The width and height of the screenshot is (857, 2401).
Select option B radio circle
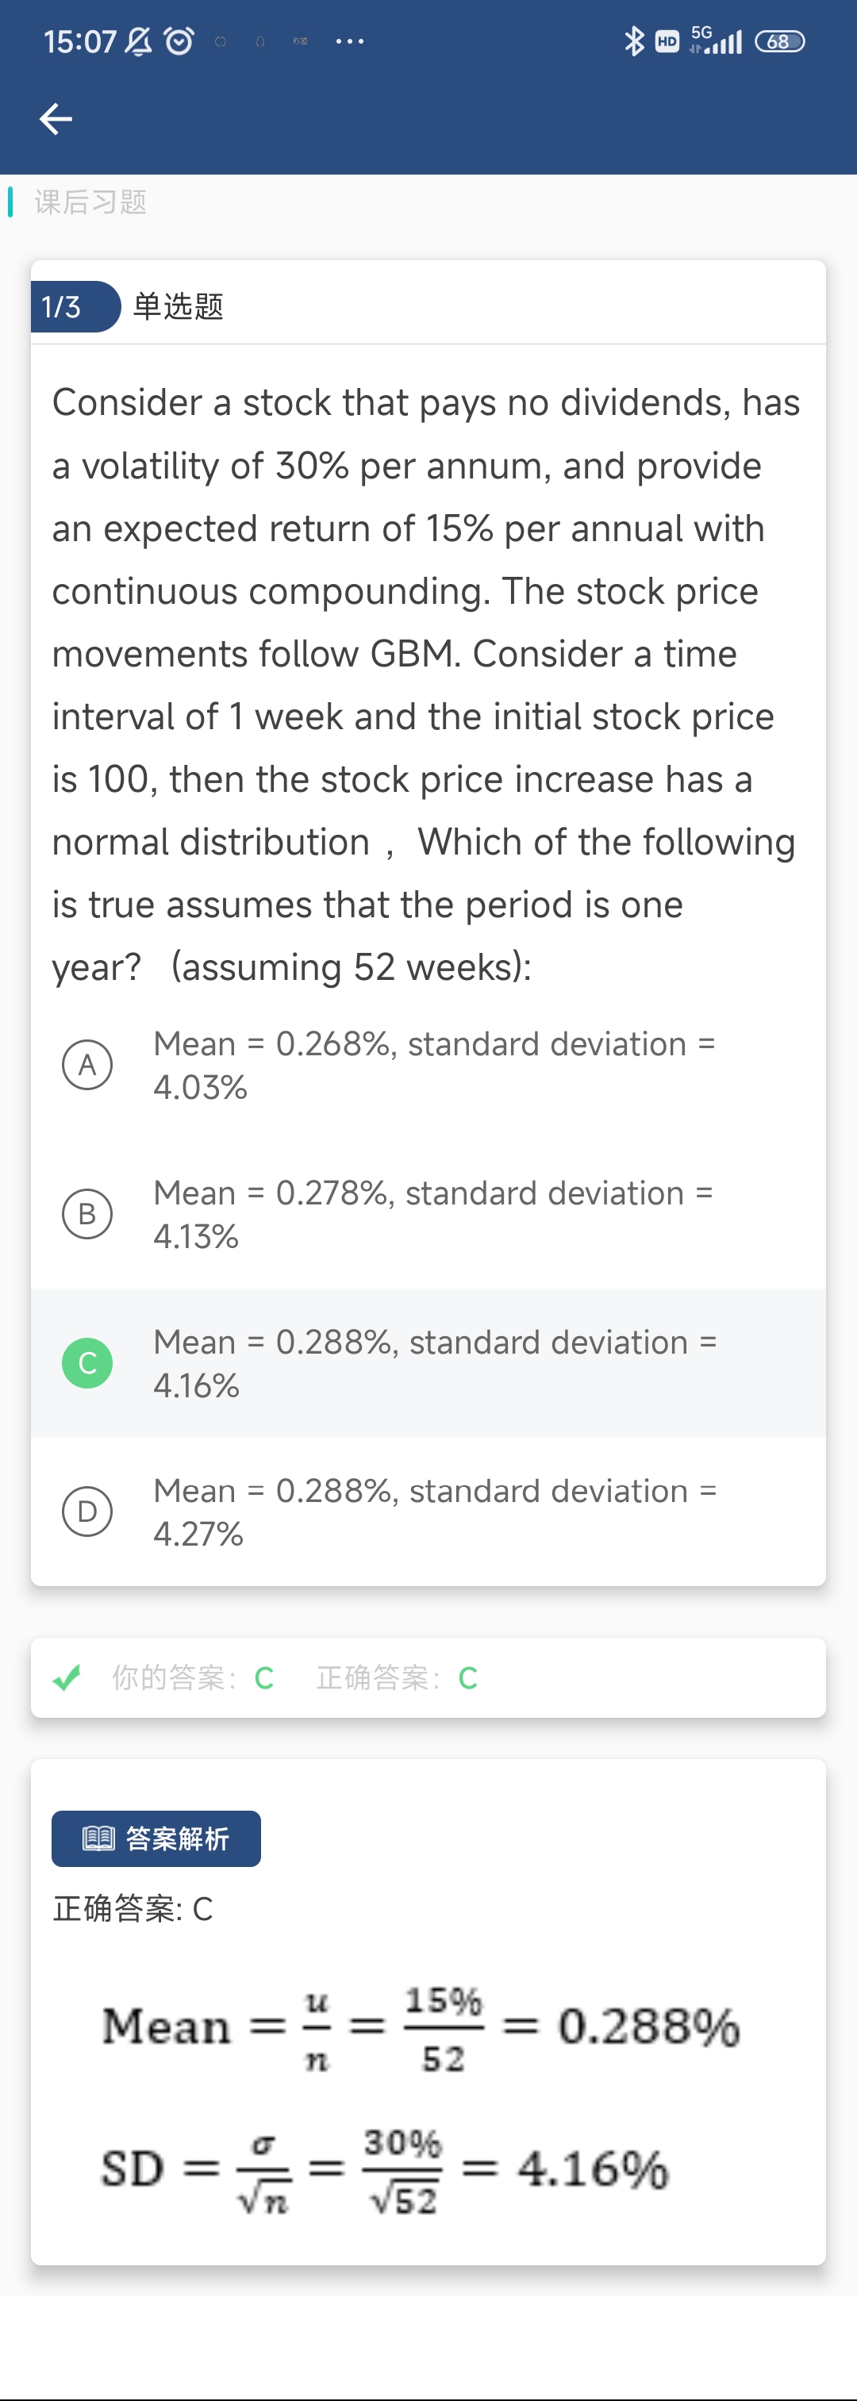[87, 1213]
